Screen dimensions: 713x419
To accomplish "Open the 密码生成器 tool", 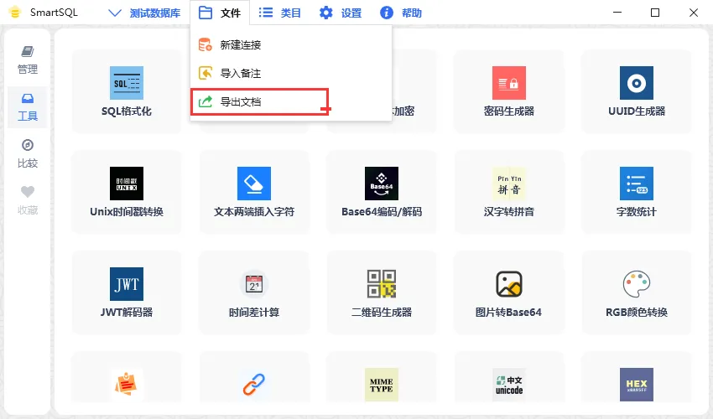I will 509,91.
